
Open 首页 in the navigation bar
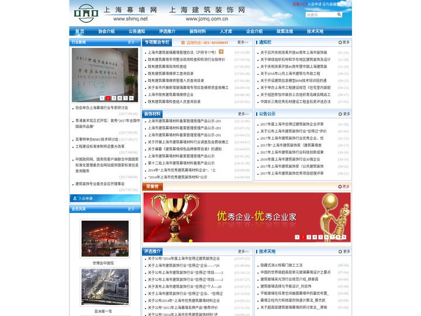coord(80,31)
